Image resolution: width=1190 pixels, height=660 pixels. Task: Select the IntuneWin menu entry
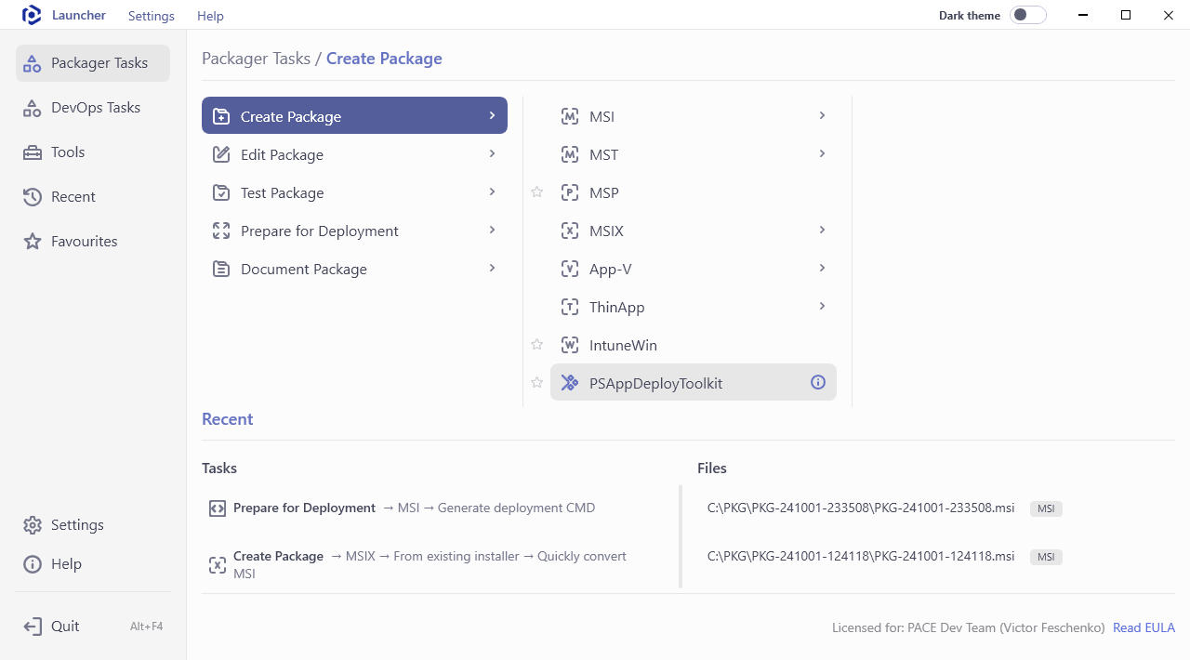694,345
